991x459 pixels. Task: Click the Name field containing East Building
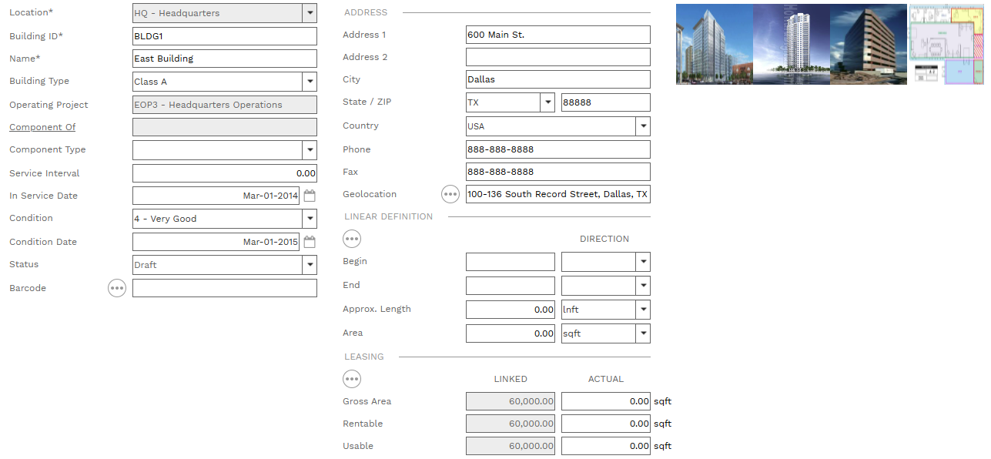tap(224, 59)
